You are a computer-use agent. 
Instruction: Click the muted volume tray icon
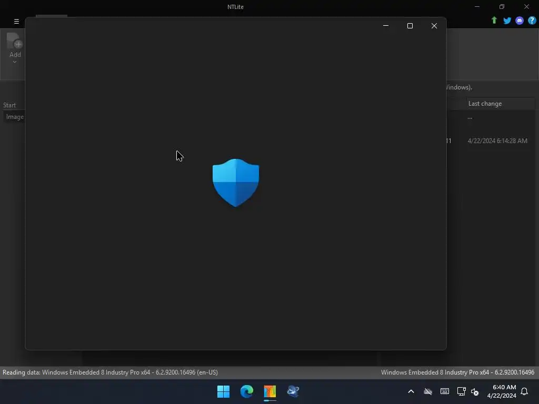(475, 391)
